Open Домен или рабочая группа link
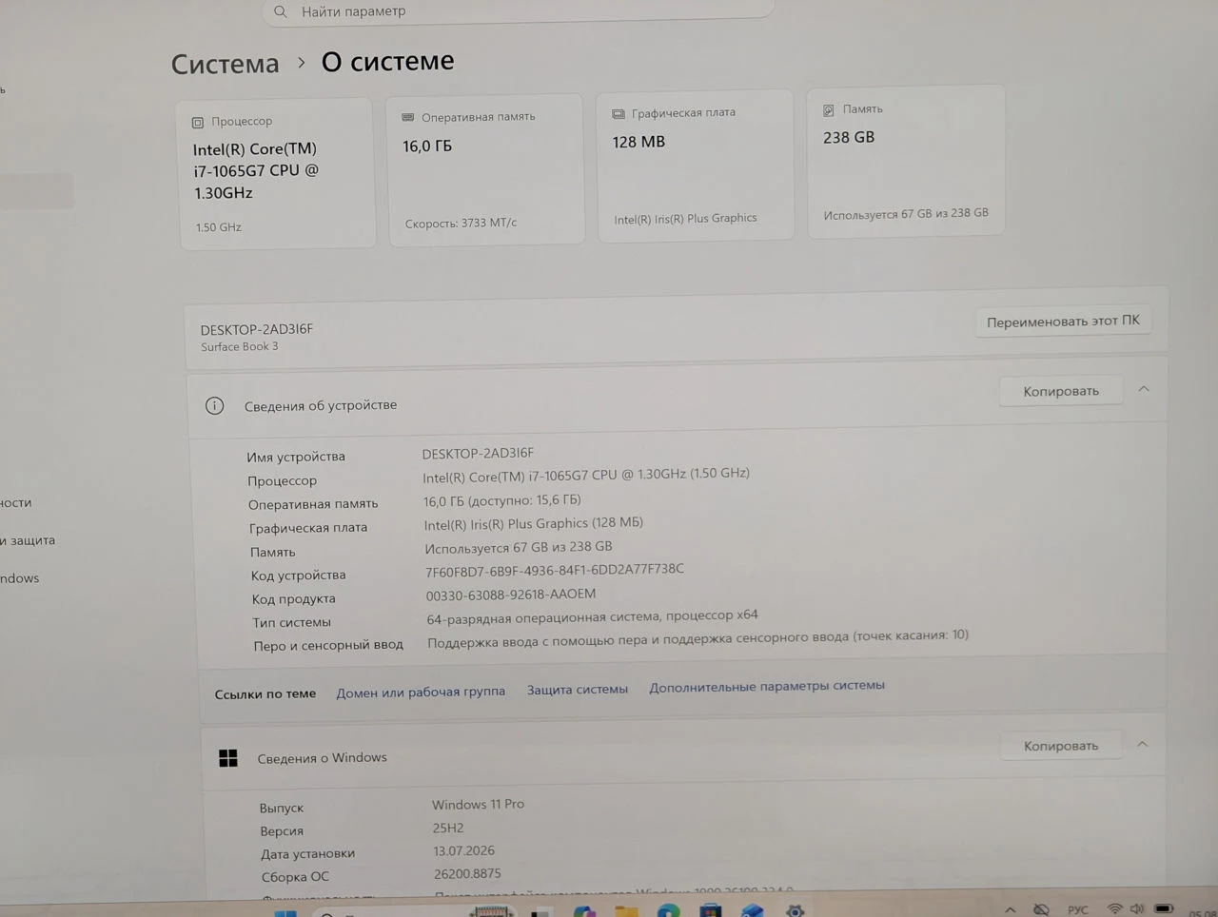The width and height of the screenshot is (1218, 917). pos(421,693)
